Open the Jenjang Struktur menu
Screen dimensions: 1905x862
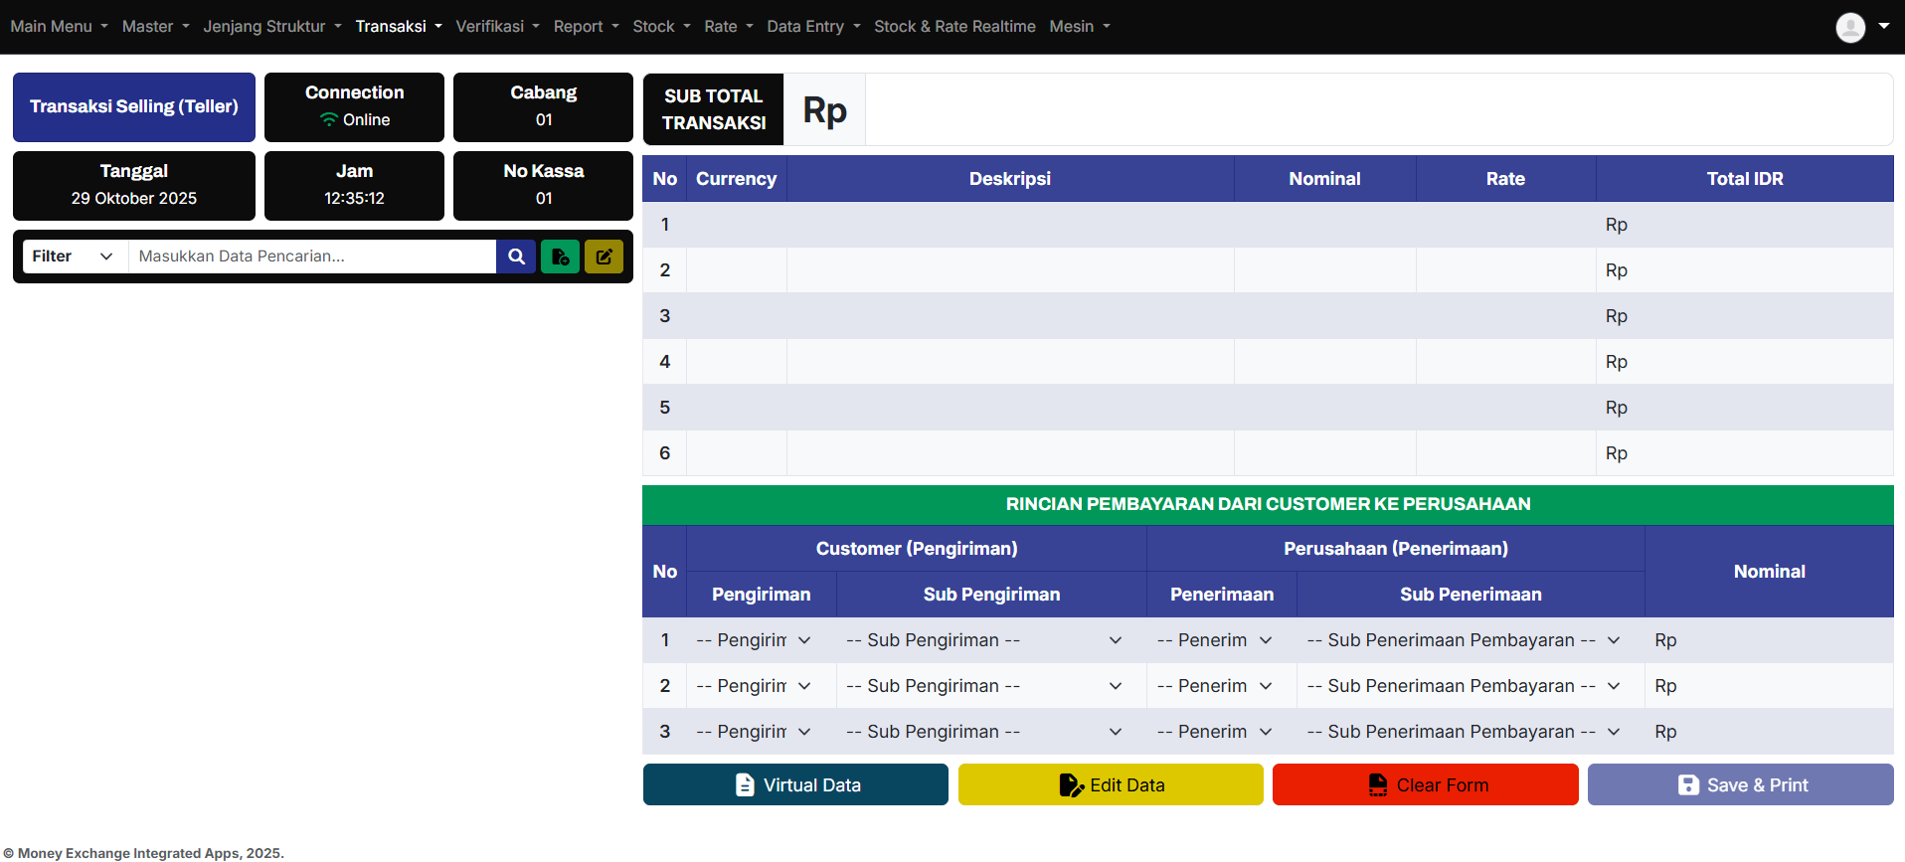point(271,27)
